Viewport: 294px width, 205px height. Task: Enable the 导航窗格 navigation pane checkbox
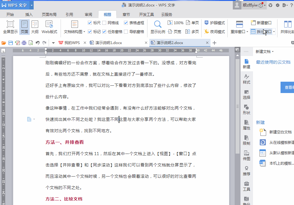[x=126, y=32]
